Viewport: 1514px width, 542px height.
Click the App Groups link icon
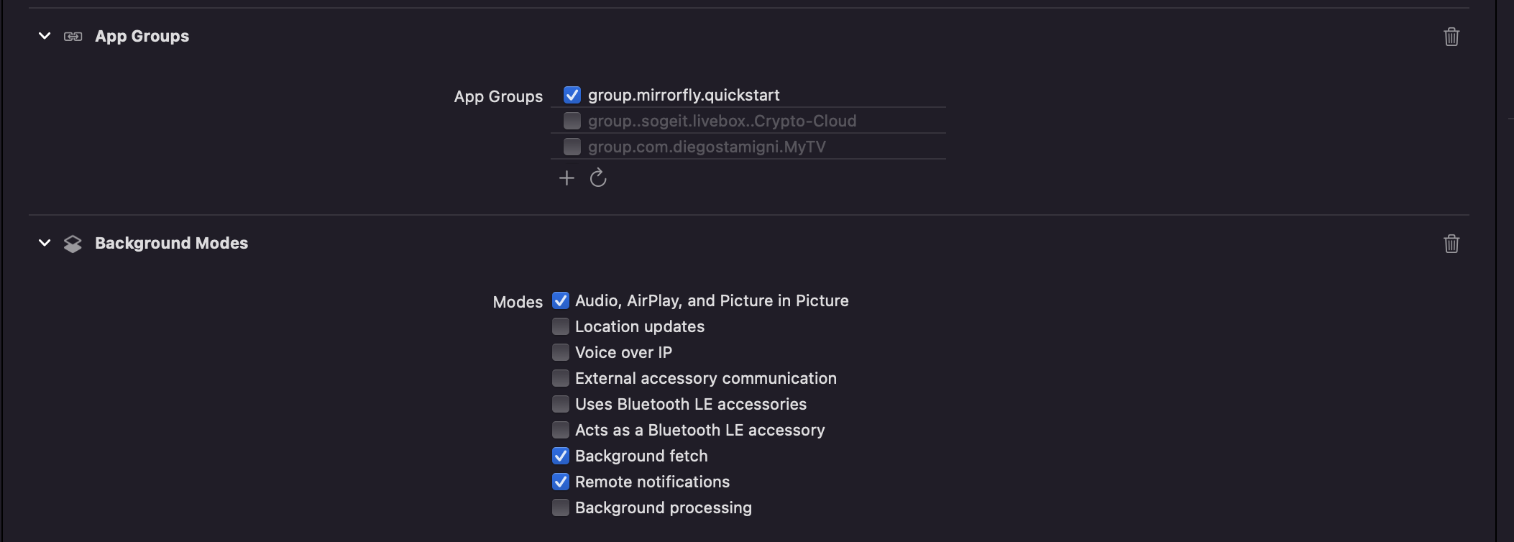pos(73,37)
